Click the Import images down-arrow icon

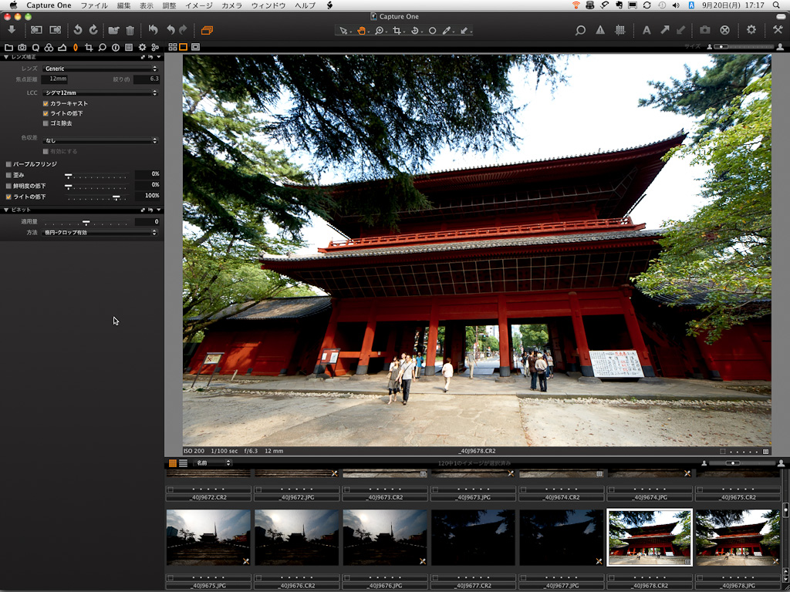[x=12, y=30]
